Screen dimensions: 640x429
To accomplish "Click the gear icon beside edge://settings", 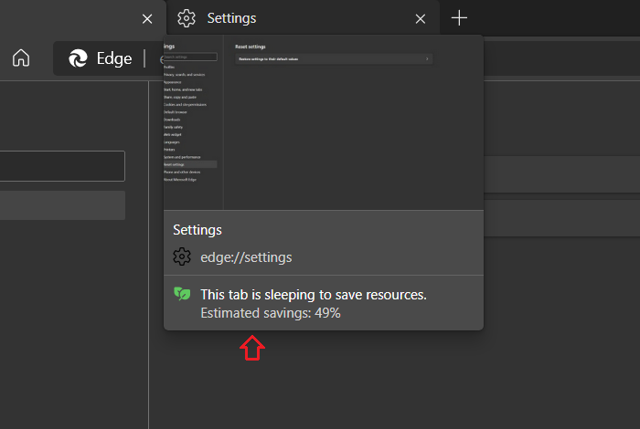I will [181, 257].
